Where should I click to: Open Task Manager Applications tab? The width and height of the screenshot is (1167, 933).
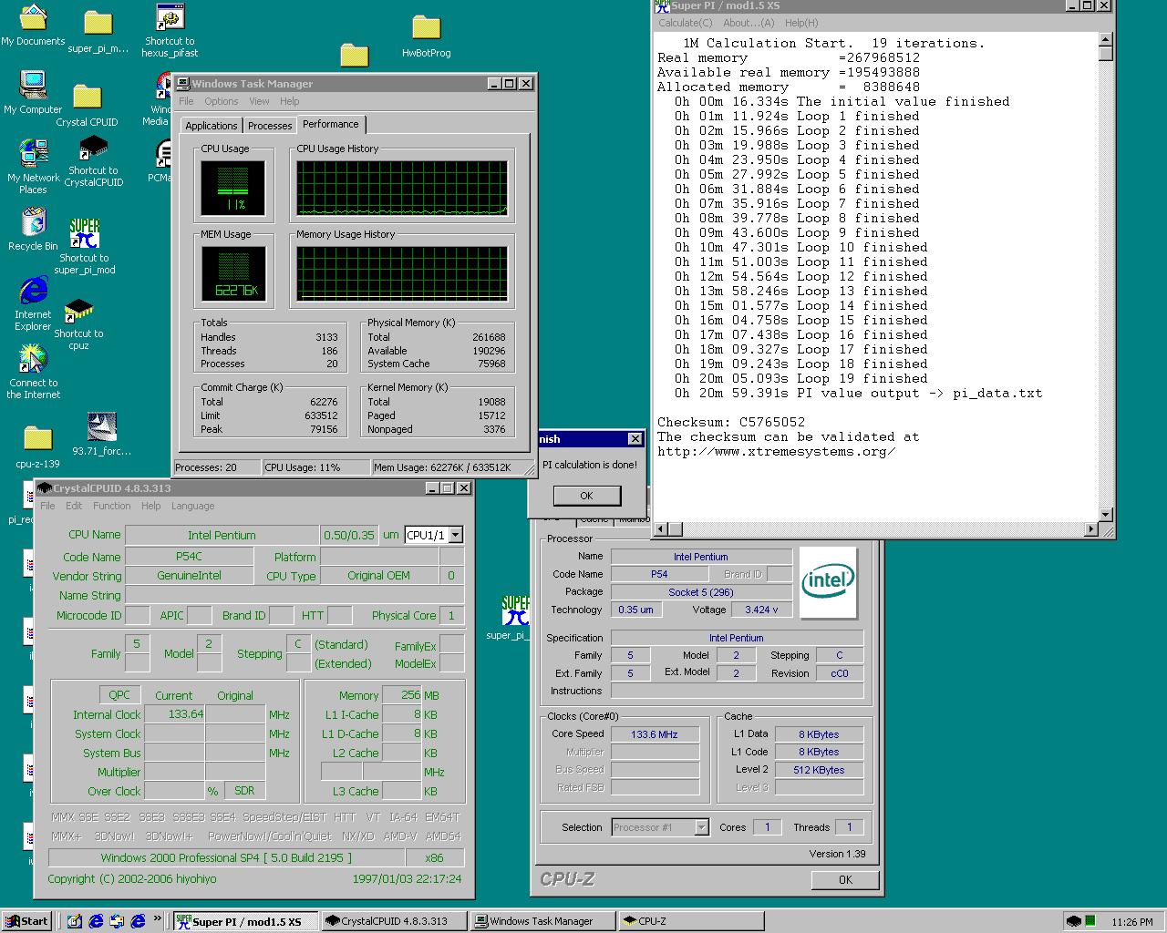point(212,126)
